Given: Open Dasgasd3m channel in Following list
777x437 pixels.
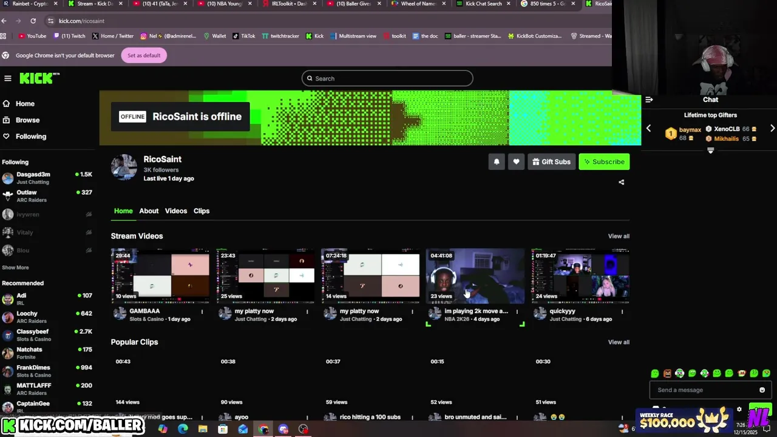Looking at the screenshot, I should click(47, 178).
